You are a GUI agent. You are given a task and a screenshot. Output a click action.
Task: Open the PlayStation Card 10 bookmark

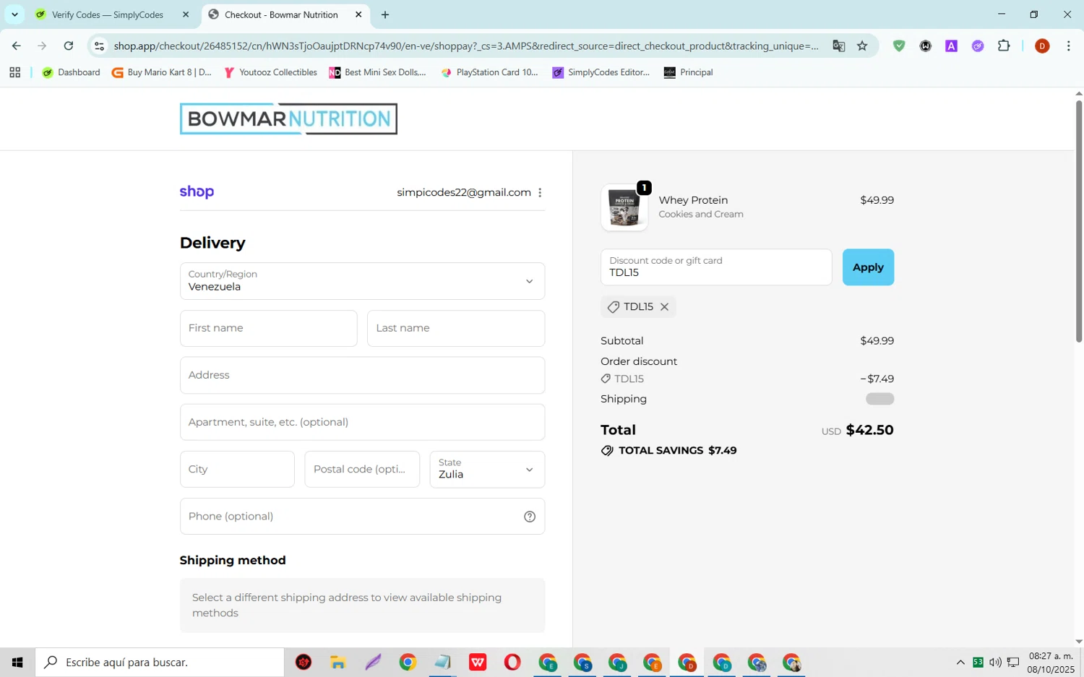pos(489,72)
